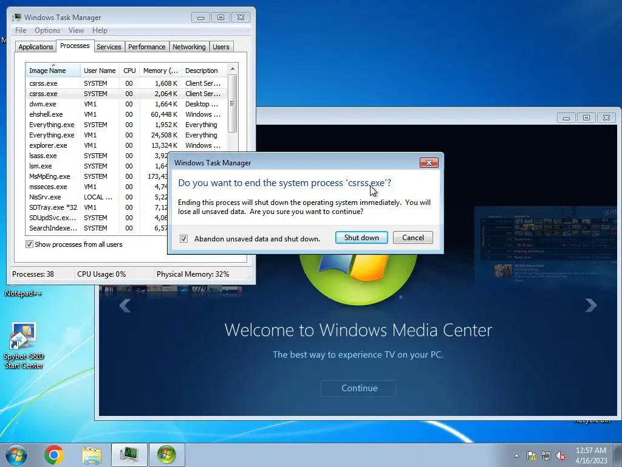622x467 pixels.
Task: Select the NisSrv.exe process row
Action: click(x=97, y=197)
